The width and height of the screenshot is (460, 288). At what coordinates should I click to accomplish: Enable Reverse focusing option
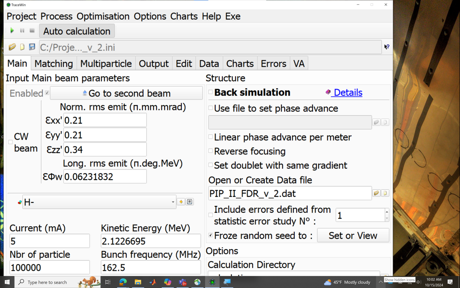click(211, 151)
